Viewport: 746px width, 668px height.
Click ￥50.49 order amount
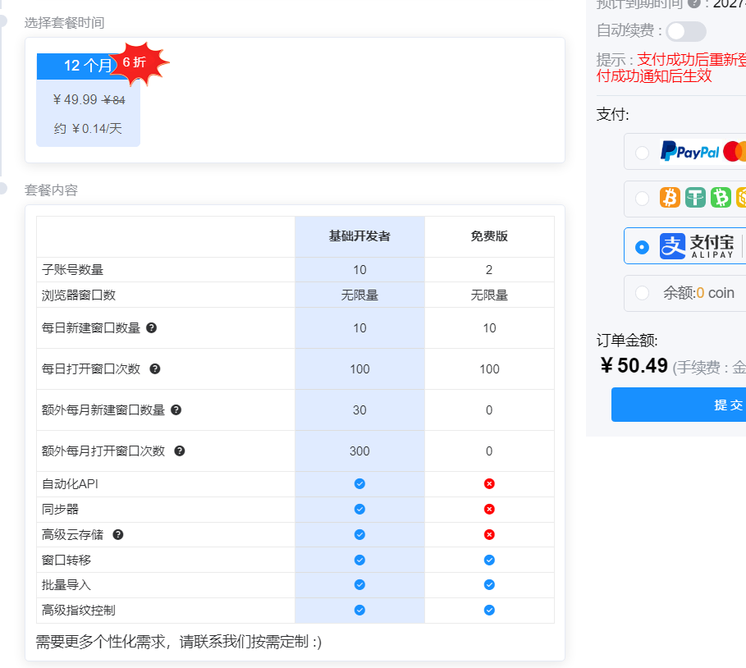[634, 365]
